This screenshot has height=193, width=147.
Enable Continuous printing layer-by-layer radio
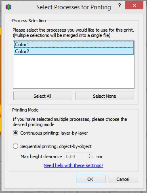16,133
